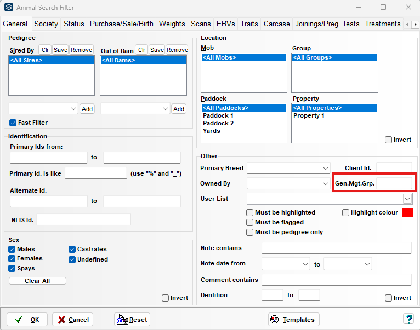
Task: Disable the Fast Filter checkbox
Action: [13, 123]
